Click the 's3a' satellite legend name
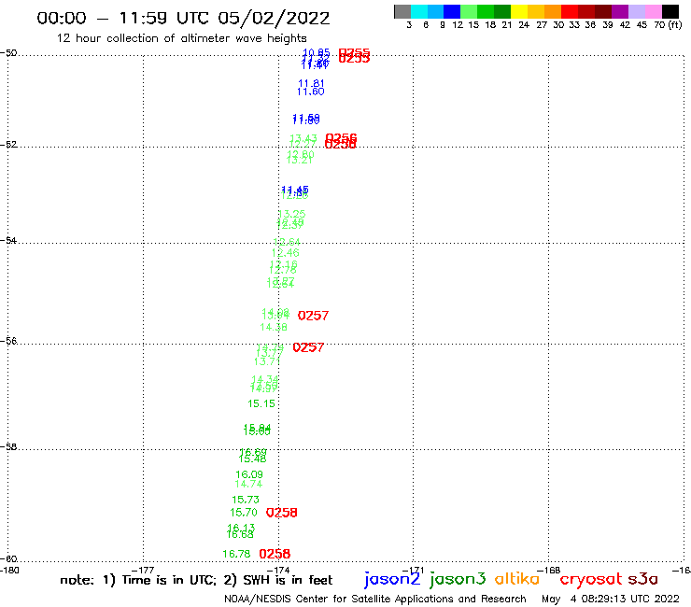Screen dimensions: 691x607 642,579
